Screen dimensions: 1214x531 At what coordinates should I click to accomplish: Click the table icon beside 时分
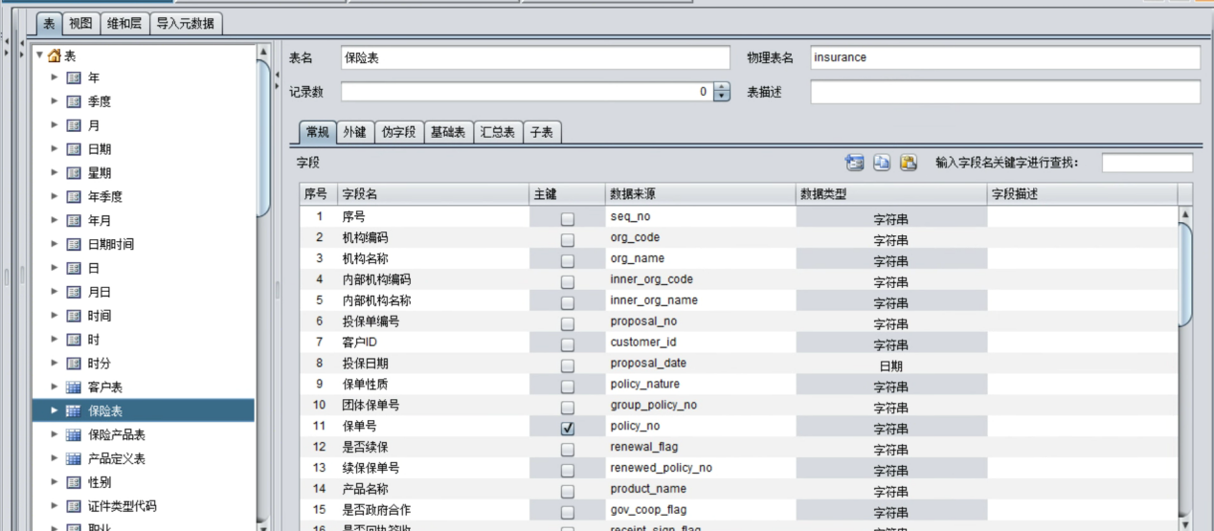(x=74, y=364)
